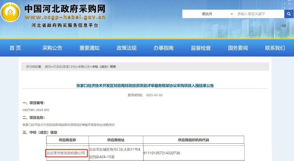This screenshot has width=294, height=161.
Task: Click the blue announcement title heading
Action: click(x=145, y=86)
